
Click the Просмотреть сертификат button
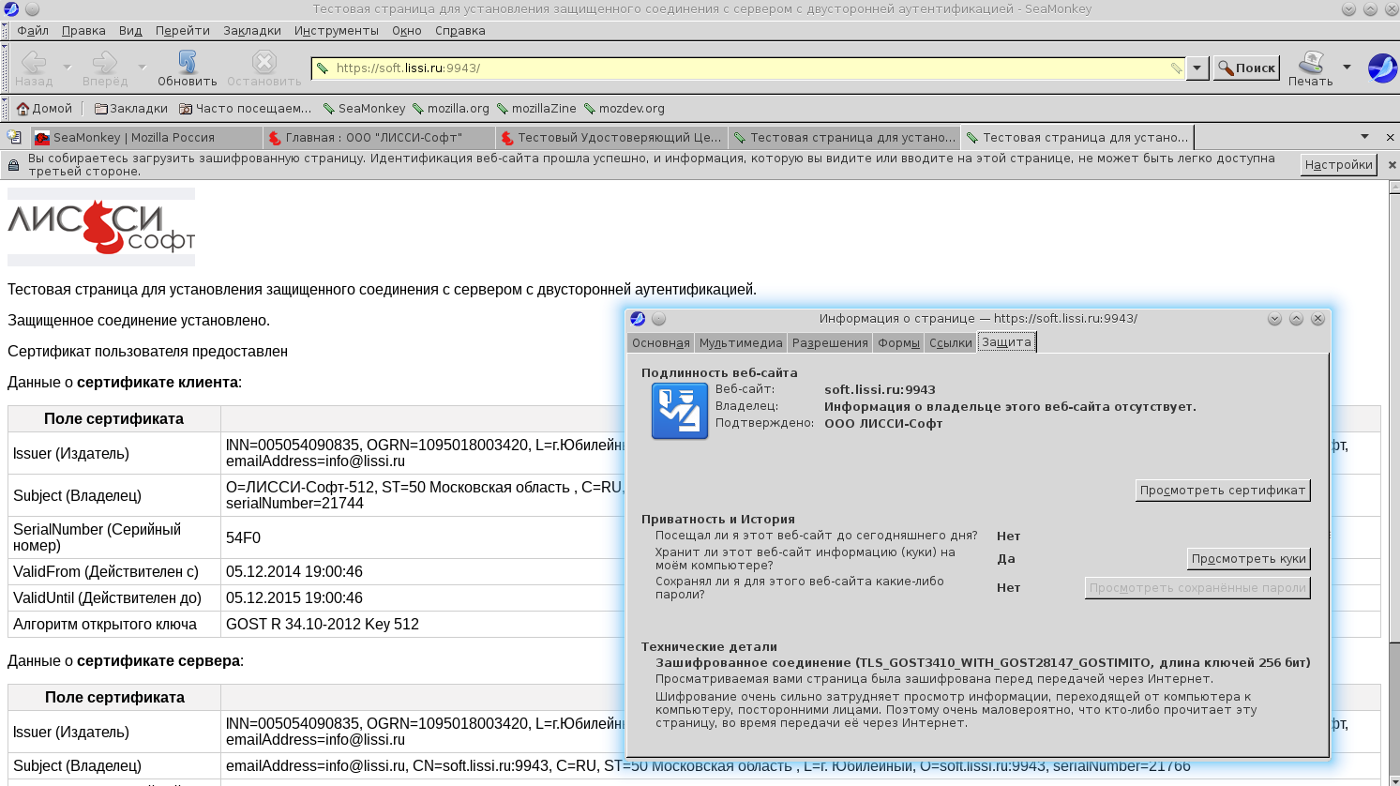(1222, 491)
